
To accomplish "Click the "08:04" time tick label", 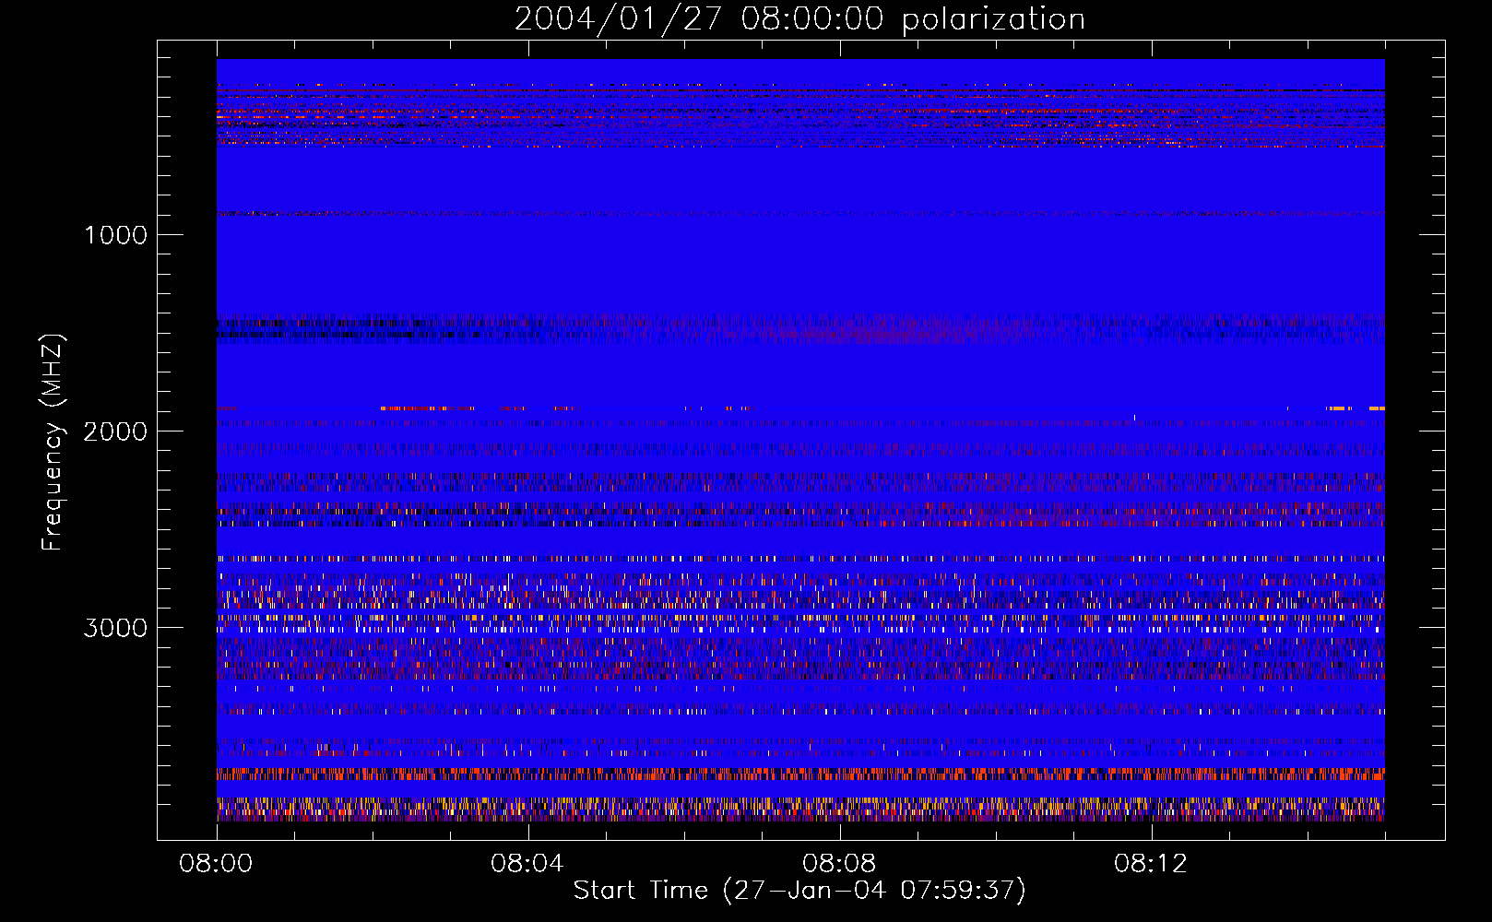I will tap(527, 864).
